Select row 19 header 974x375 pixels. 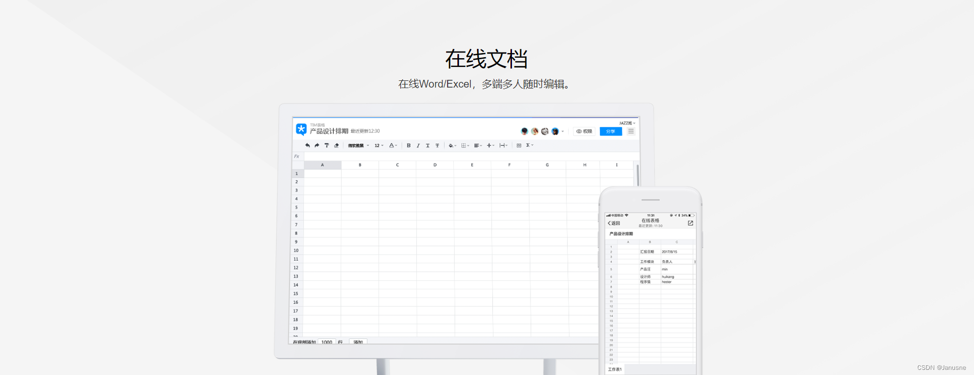point(296,328)
